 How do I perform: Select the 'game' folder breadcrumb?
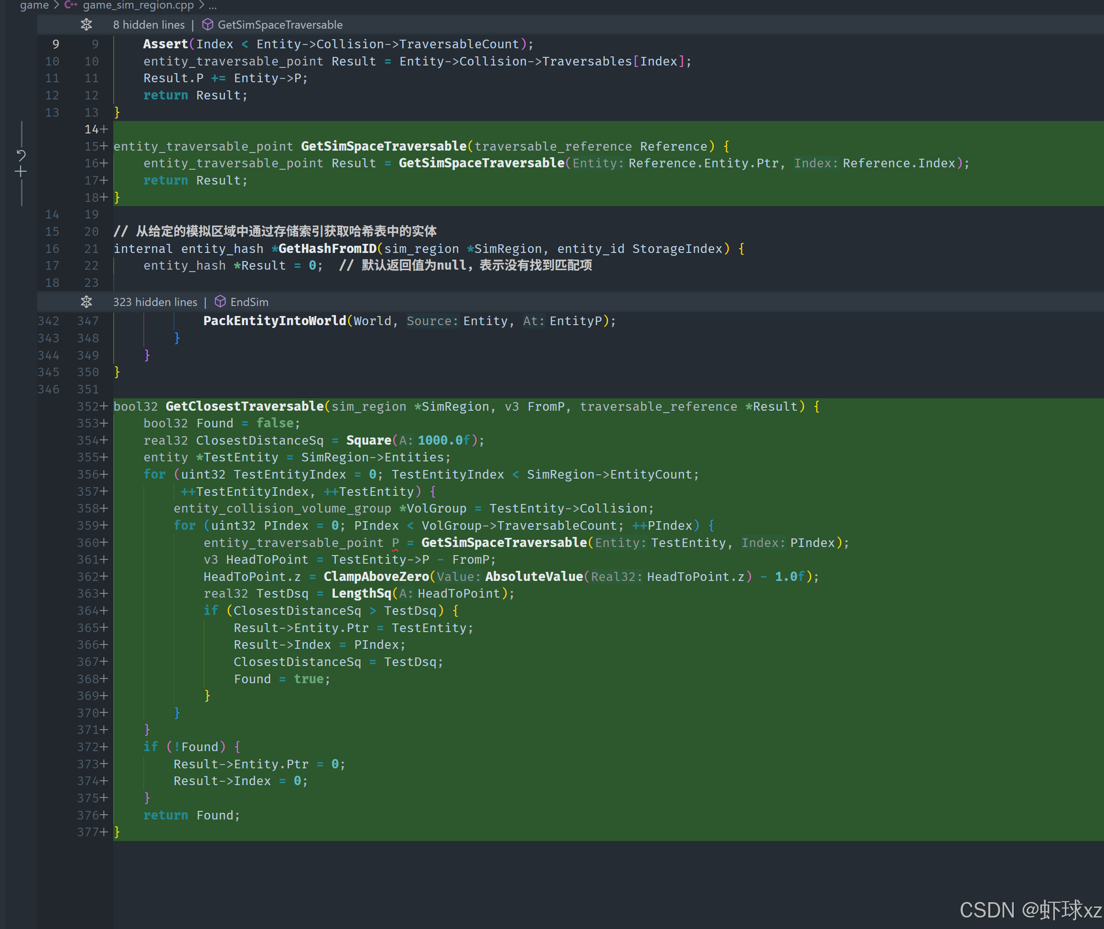pos(34,5)
